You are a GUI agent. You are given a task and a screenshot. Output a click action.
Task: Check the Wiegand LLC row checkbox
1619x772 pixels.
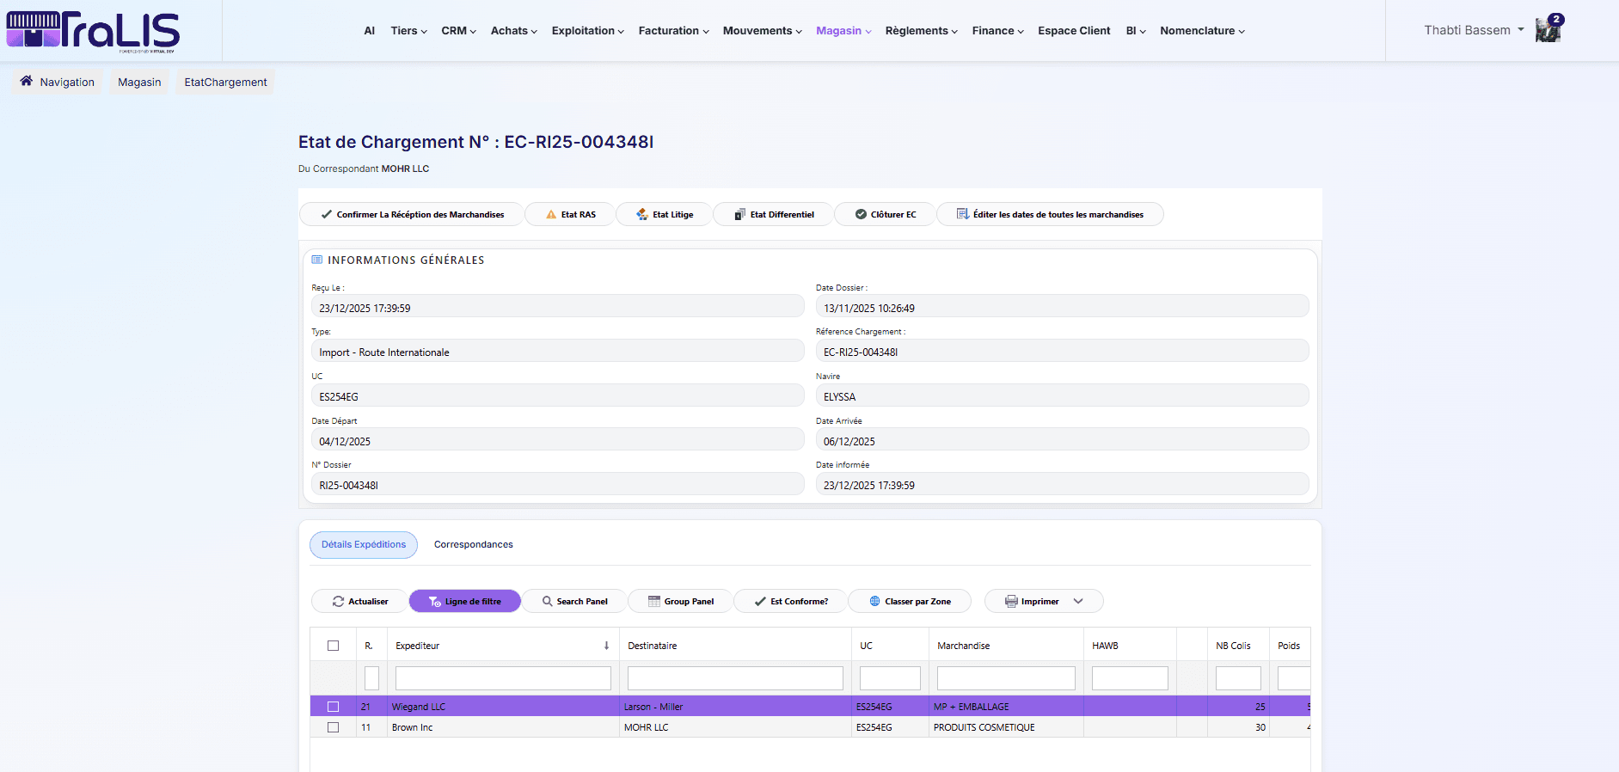pyautogui.click(x=334, y=707)
